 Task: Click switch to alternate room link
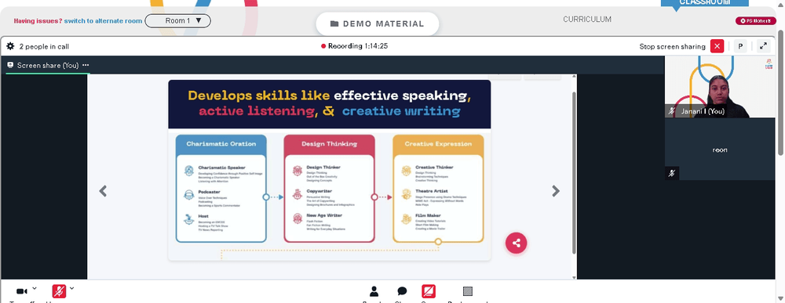tap(103, 21)
